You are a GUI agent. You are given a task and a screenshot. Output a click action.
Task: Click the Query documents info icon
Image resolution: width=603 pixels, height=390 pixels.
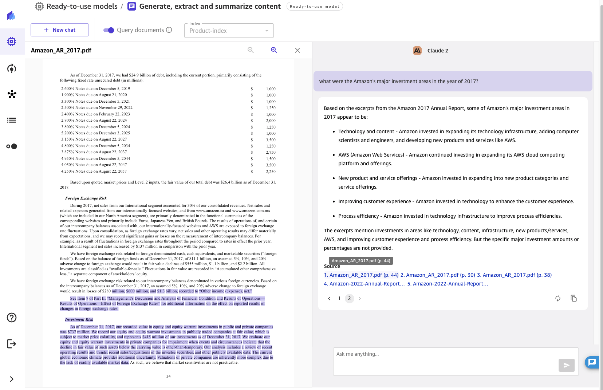[x=169, y=30]
